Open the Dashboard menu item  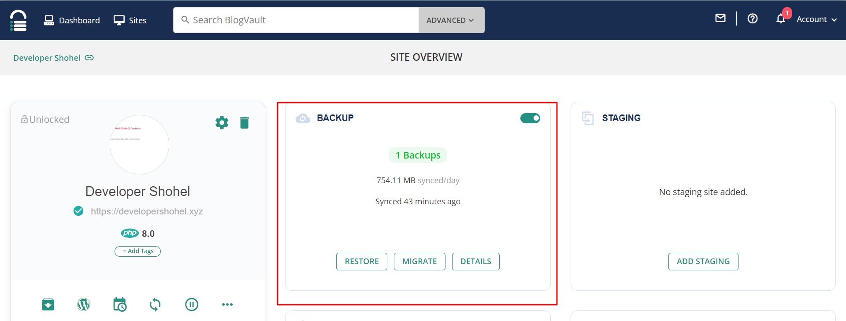tap(72, 20)
